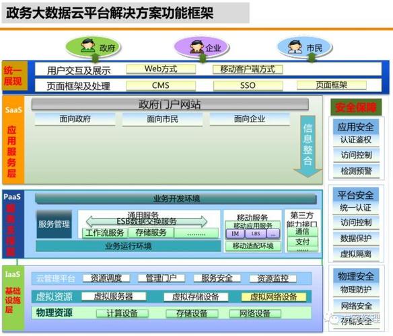
Task: Click the 业务开发环境 bar
Action: click(x=176, y=199)
